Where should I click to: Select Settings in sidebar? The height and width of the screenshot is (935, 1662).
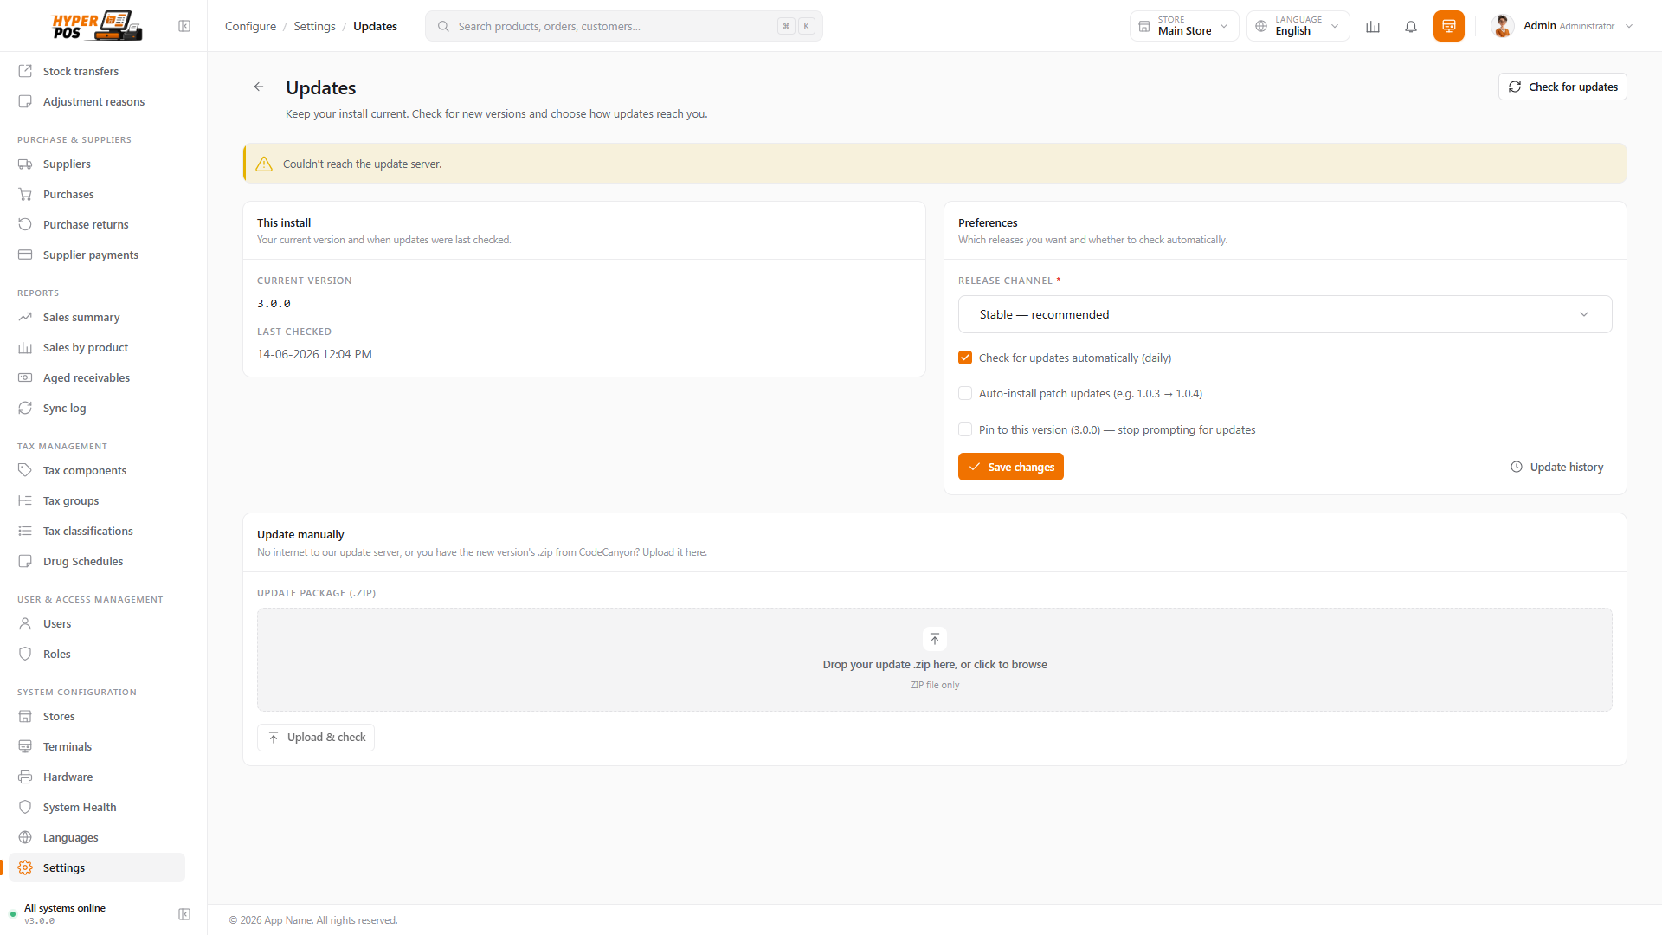[97, 867]
